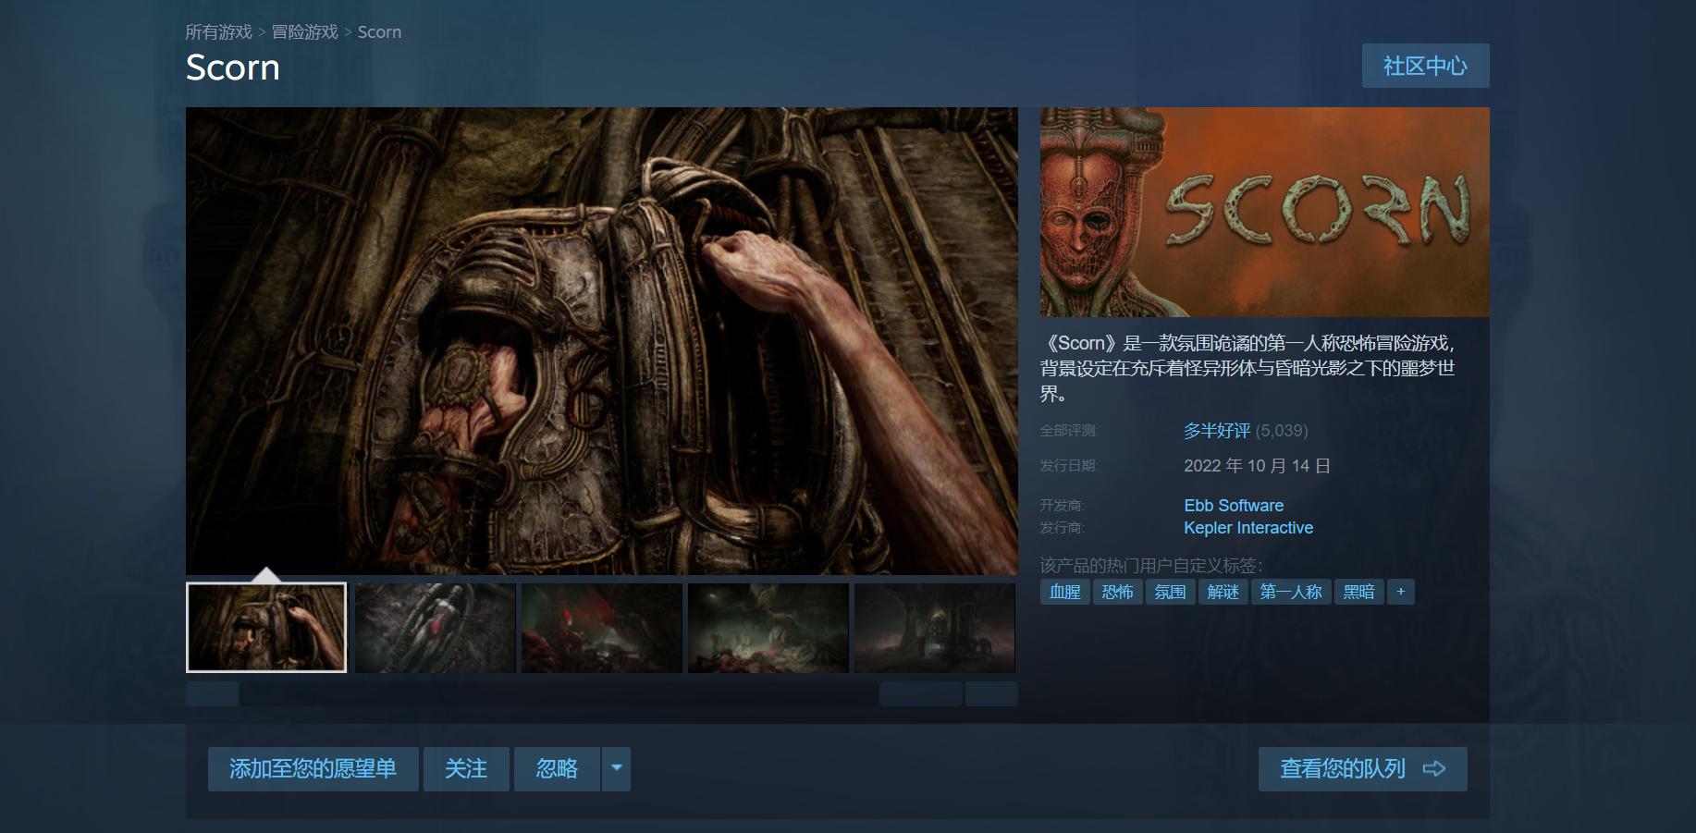The height and width of the screenshot is (833, 1696).
Task: Open publisher Kepler Interactive page
Action: click(1248, 528)
